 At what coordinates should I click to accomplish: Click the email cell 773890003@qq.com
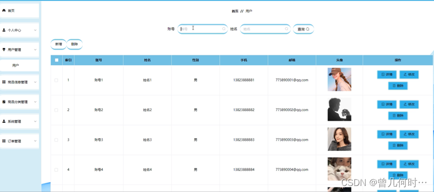click(x=292, y=140)
